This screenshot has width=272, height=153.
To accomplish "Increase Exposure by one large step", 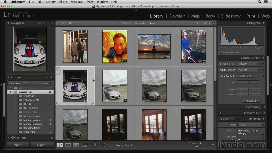I will point(258,82).
